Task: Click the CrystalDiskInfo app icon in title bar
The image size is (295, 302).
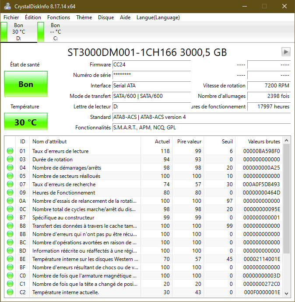Action: click(x=7, y=6)
